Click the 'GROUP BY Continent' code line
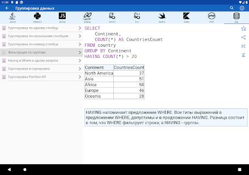 click(x=108, y=51)
